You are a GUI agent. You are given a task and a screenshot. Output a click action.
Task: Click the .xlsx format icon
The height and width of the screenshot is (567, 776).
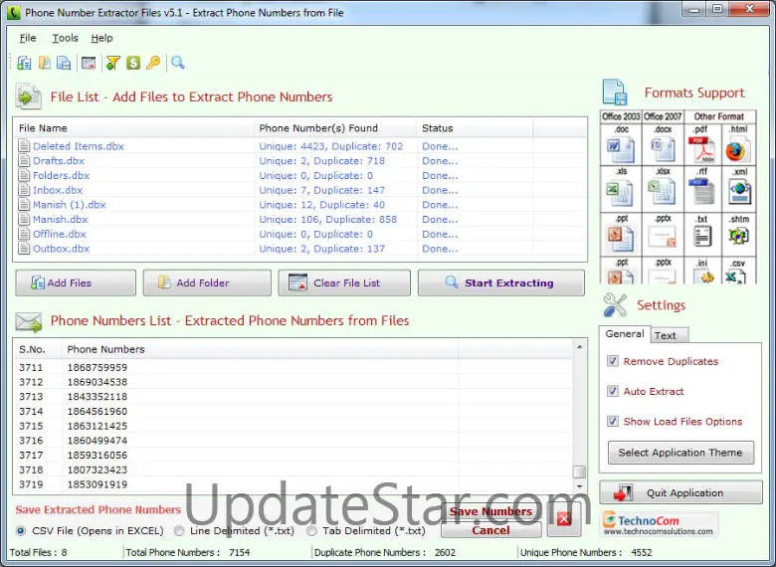tap(662, 192)
